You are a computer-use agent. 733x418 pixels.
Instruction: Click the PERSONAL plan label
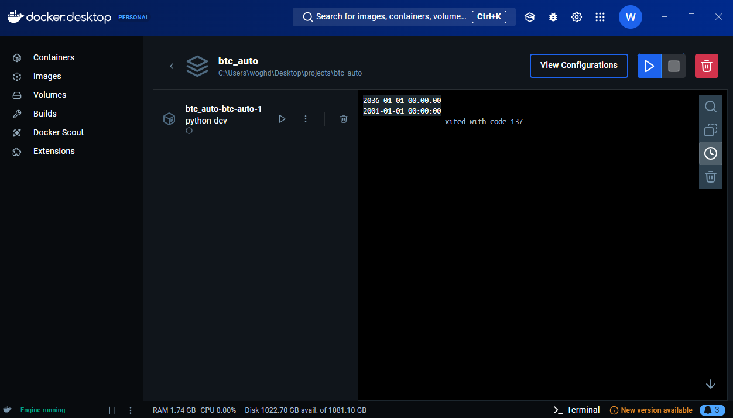(133, 18)
